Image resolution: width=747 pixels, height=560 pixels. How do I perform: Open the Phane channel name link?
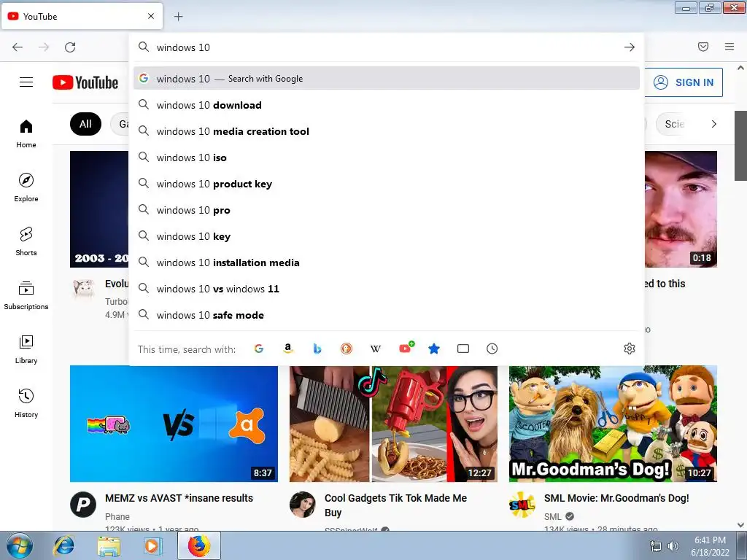click(117, 517)
